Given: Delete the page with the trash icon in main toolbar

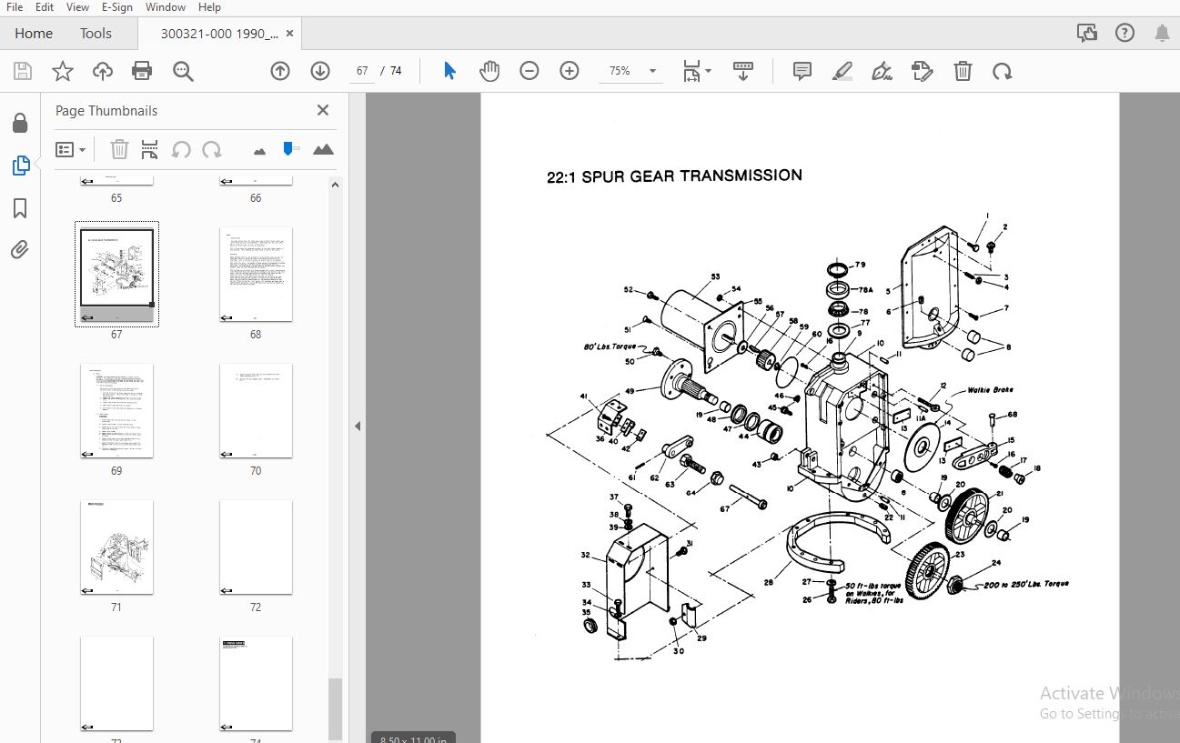Looking at the screenshot, I should [x=963, y=71].
